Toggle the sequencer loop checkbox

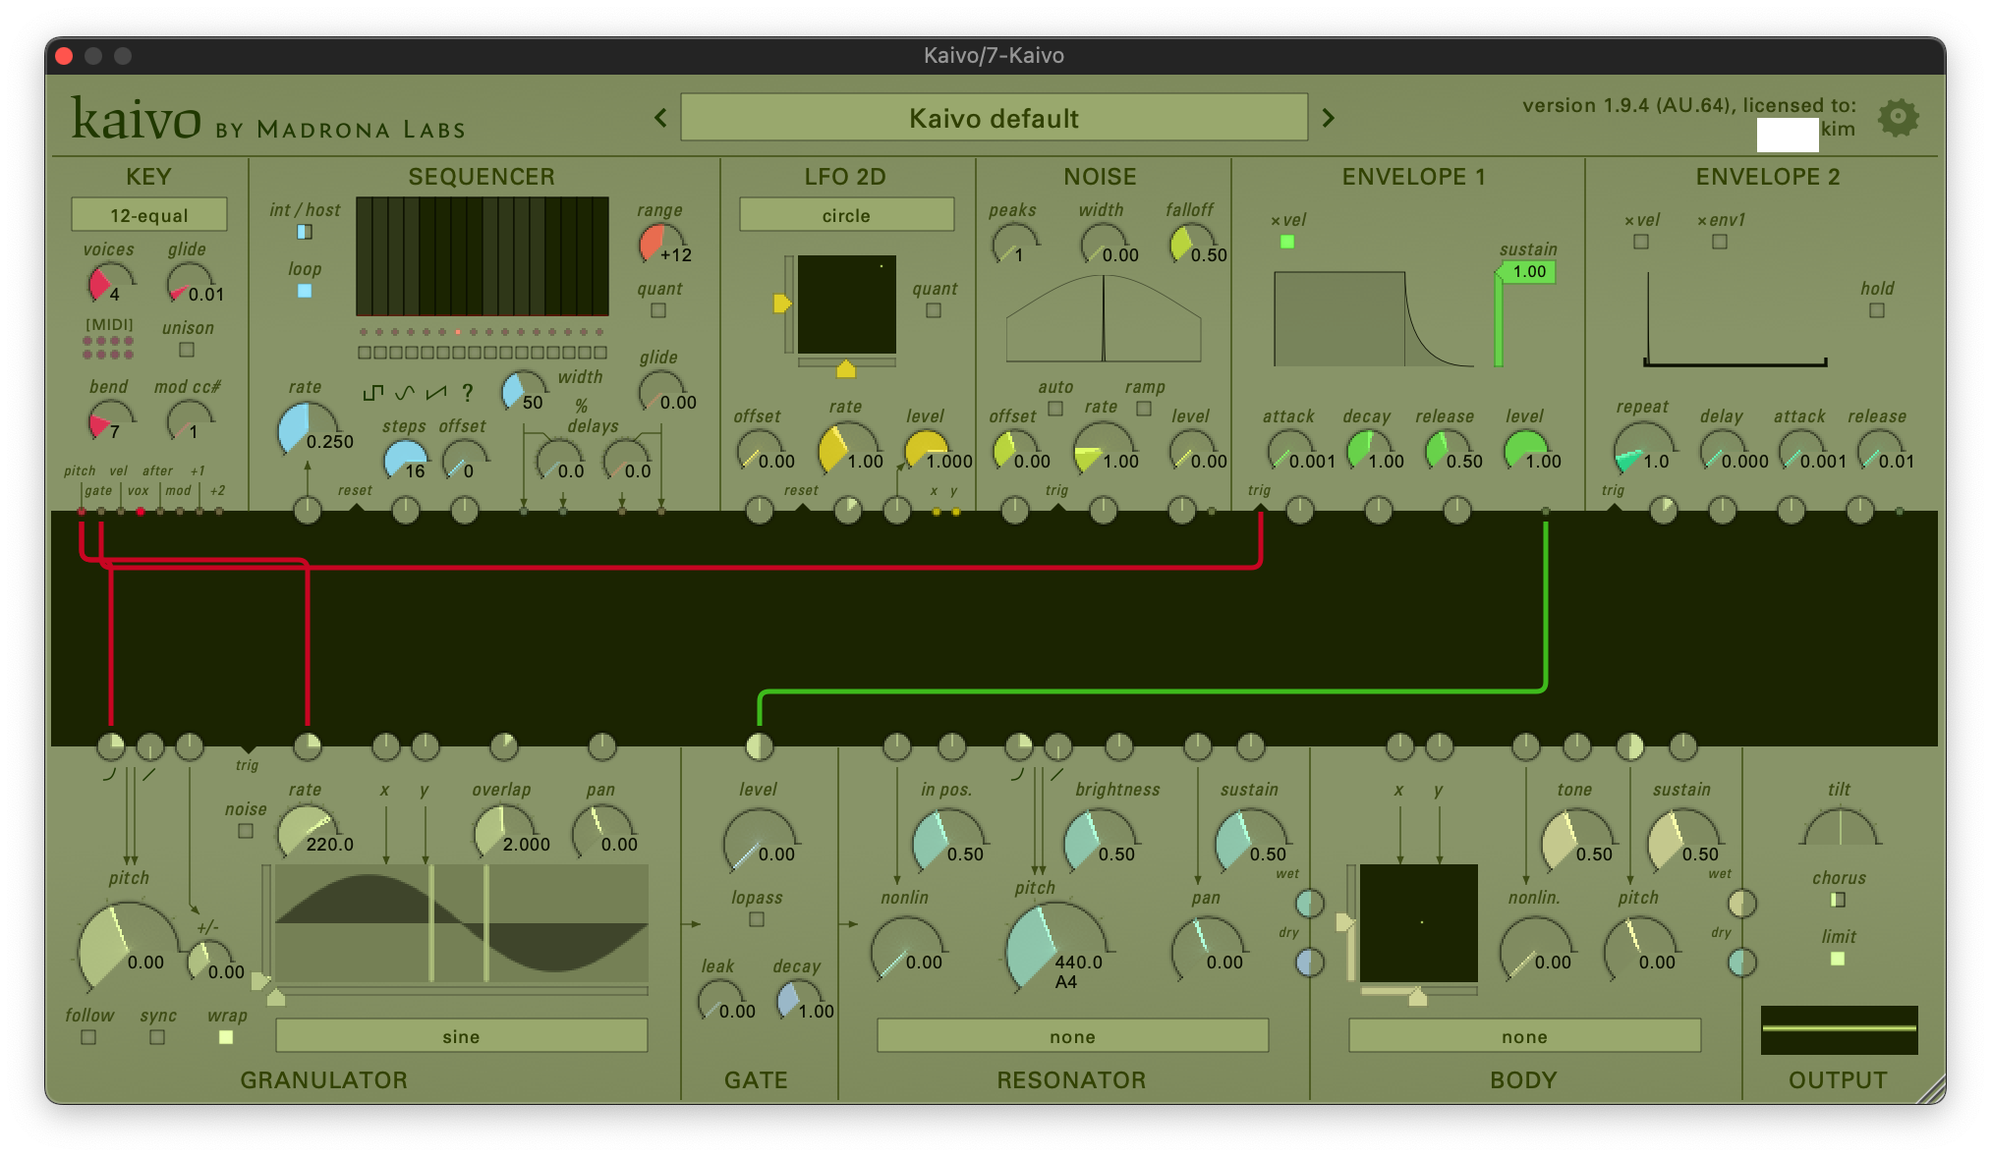[x=305, y=291]
